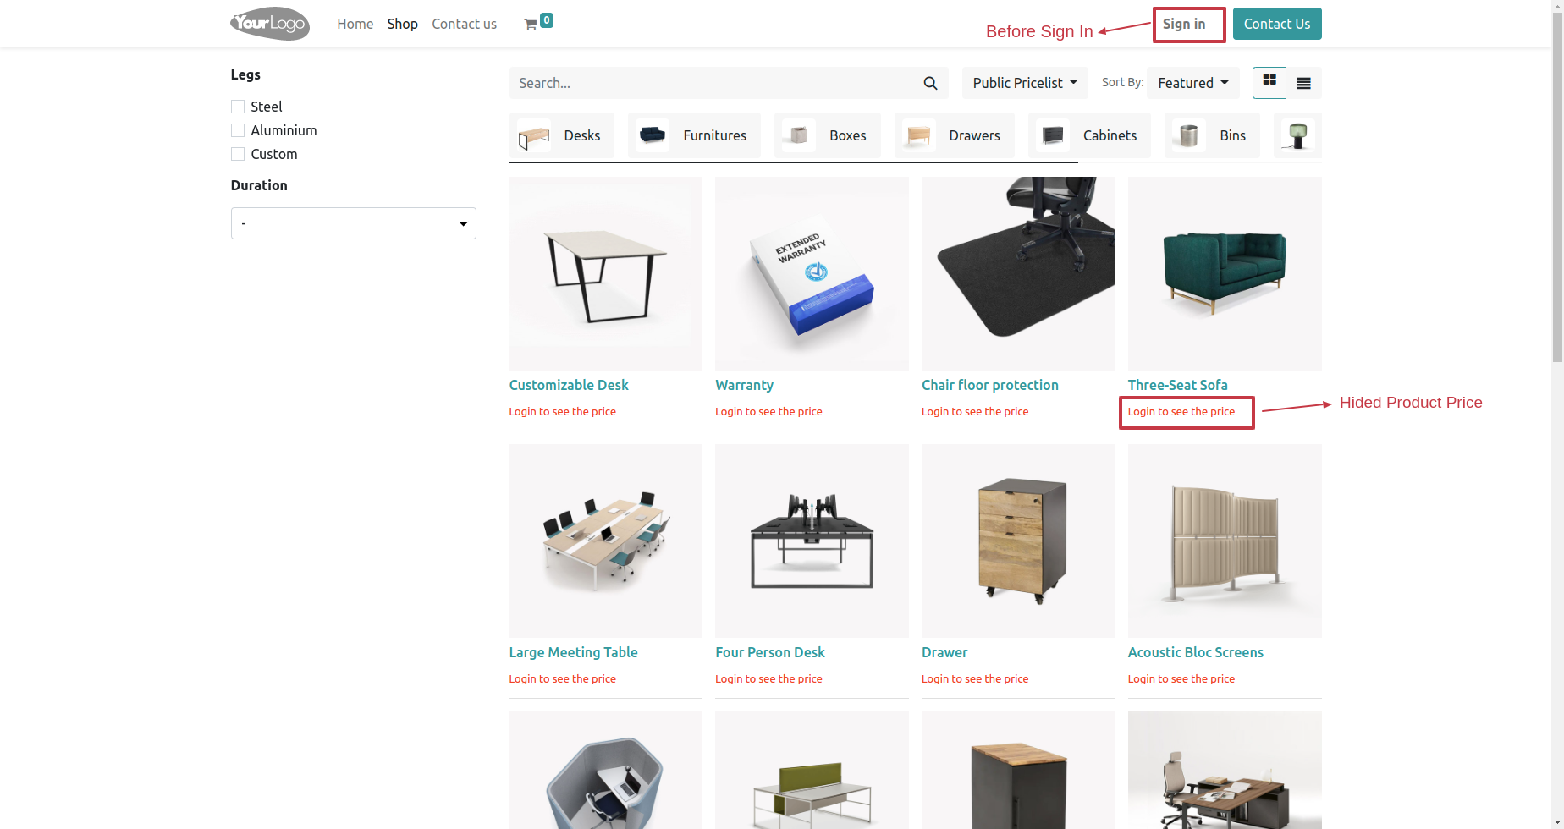This screenshot has height=829, width=1564.
Task: Click the Legs filter heading
Action: (x=245, y=74)
